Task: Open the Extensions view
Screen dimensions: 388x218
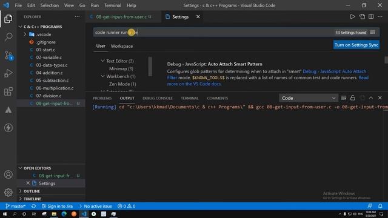Action: tap(8, 91)
